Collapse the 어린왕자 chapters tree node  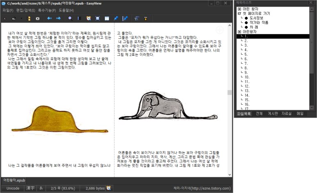pos(239,32)
